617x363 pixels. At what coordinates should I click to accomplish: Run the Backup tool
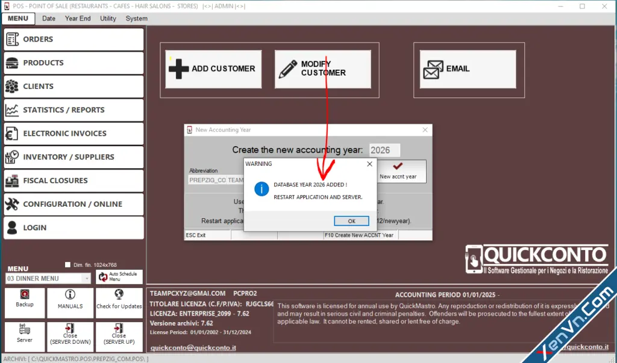(24, 303)
